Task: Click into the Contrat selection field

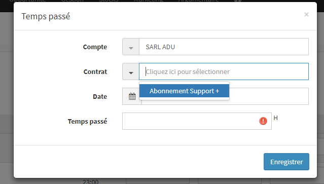Action: click(224, 71)
